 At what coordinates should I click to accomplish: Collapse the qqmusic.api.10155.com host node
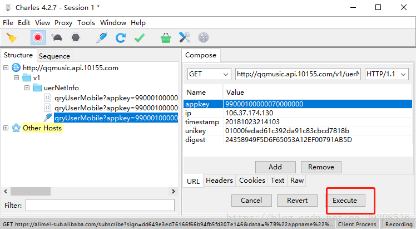6,68
